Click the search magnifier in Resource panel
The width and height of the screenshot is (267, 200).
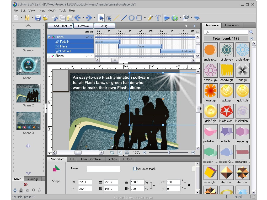[251, 32]
